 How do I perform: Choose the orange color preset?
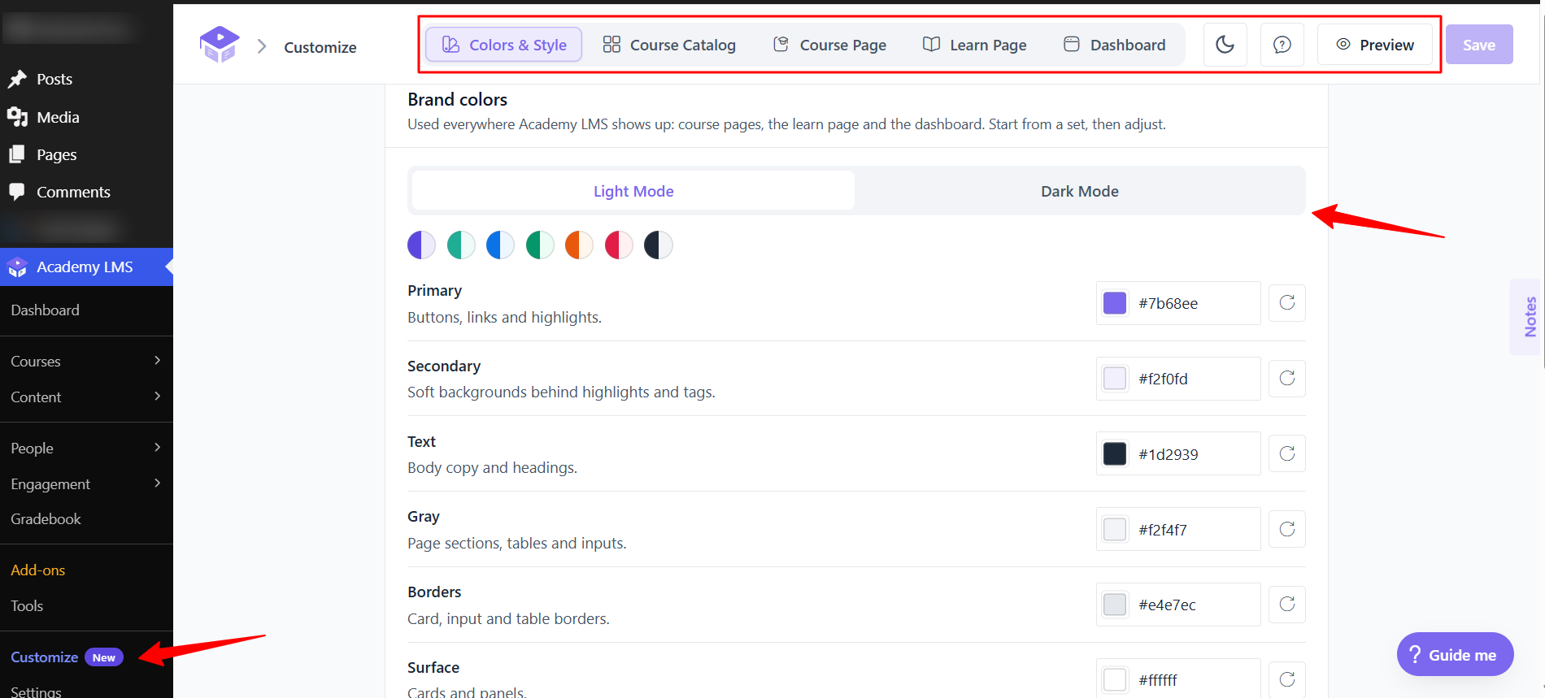(x=579, y=245)
